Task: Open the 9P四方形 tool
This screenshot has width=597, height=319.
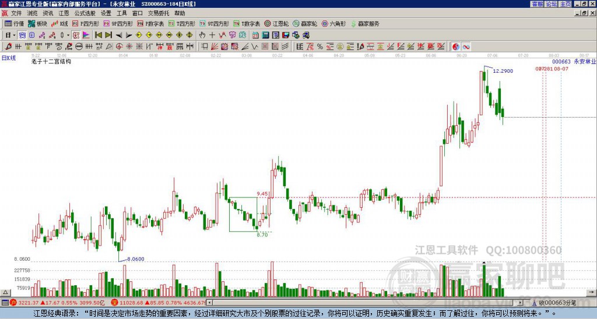Action: (118, 23)
